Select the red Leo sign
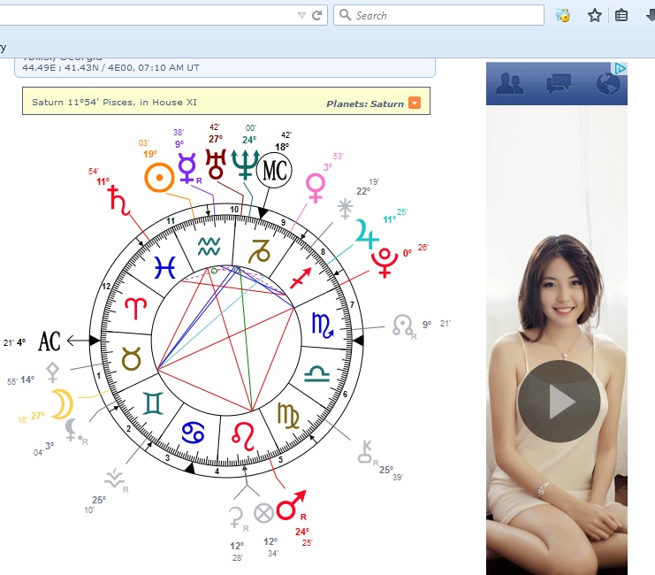 coord(244,436)
